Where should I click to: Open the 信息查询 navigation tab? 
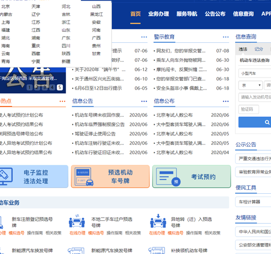[243, 14]
